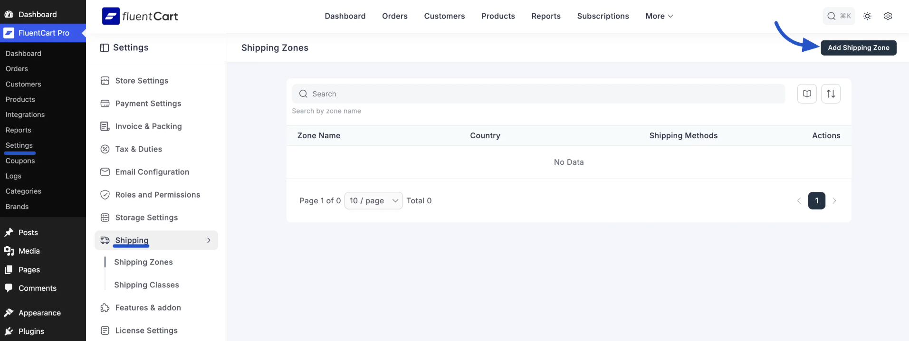Click the License Settings icon
The height and width of the screenshot is (341, 909).
tap(105, 331)
